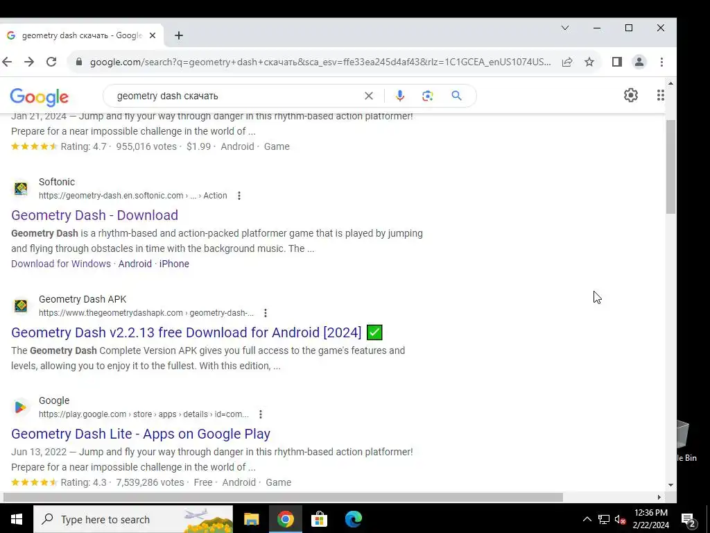Open Chrome three-dot menu
Image resolution: width=710 pixels, height=533 pixels.
click(661, 62)
